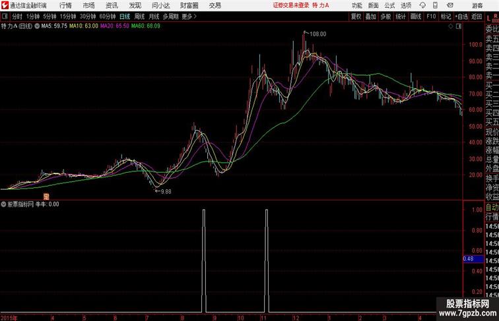This screenshot has width=499, height=321.
Task: Click the 返回 back button
Action: pos(477,16)
